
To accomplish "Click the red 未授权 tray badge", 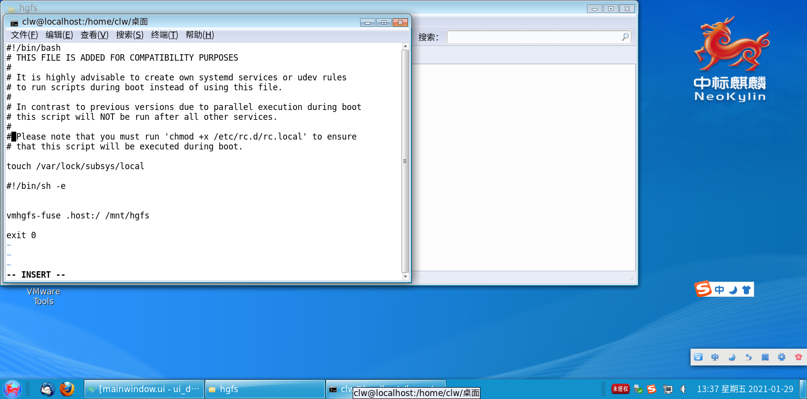I will 621,389.
